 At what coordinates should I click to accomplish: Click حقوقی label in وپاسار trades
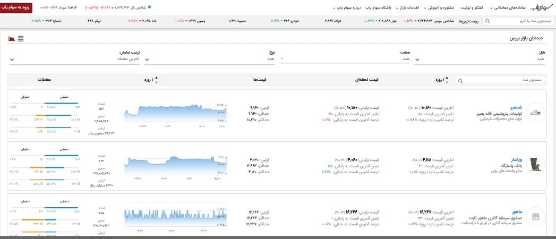[26, 149]
